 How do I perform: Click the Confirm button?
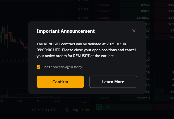pyautogui.click(x=60, y=82)
